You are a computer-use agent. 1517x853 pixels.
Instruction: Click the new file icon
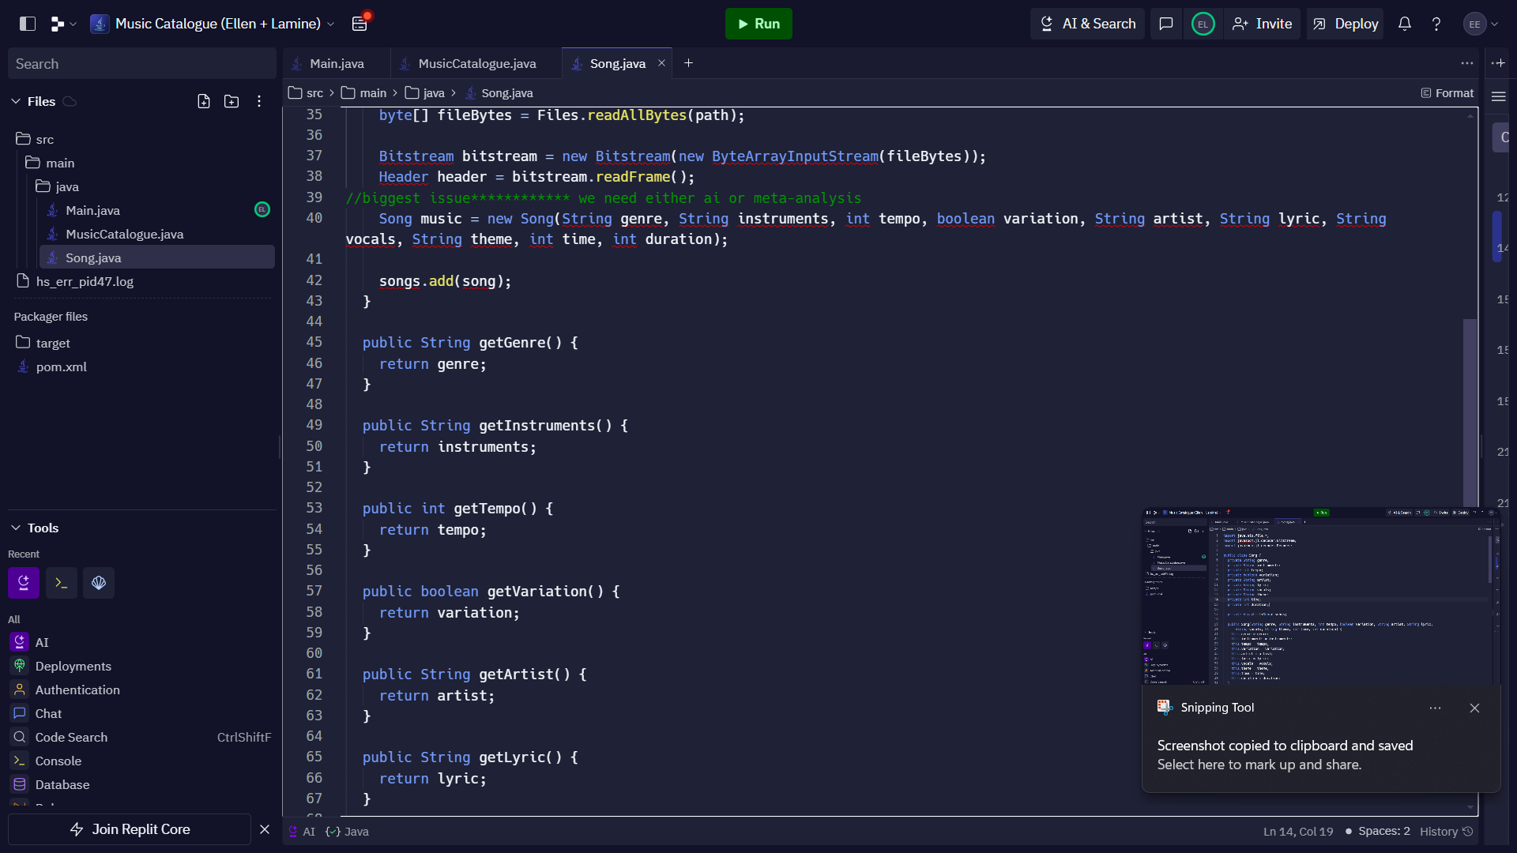[x=204, y=101]
